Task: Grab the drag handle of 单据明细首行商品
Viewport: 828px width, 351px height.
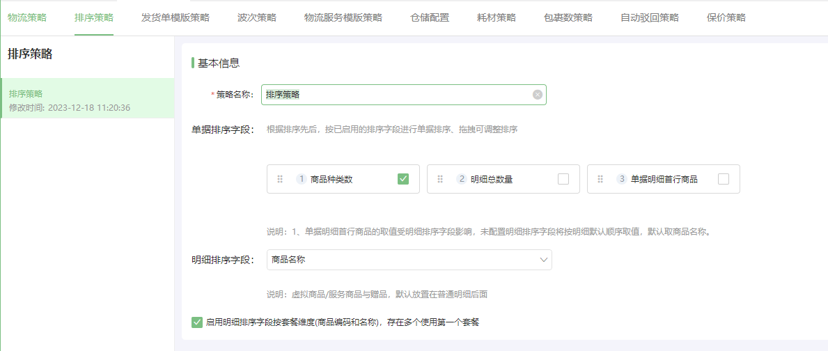Action: click(x=600, y=179)
